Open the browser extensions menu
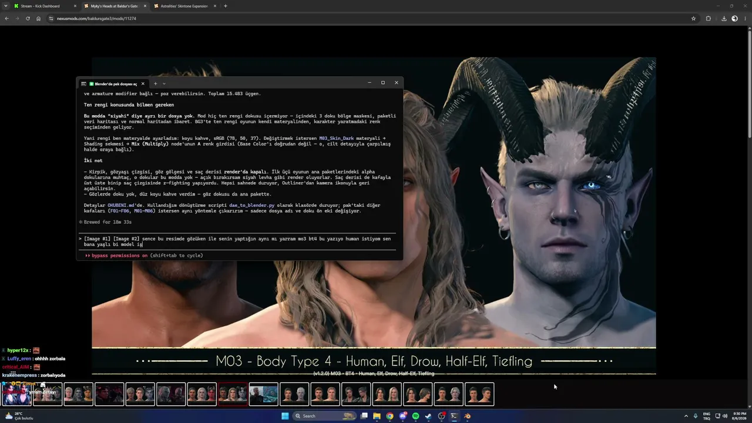 click(708, 18)
